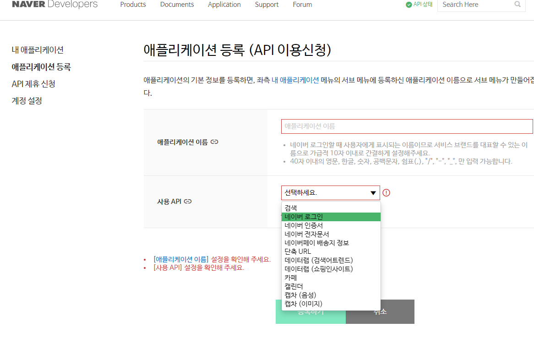Open the Products menu
The image size is (534, 355).
pos(133,5)
